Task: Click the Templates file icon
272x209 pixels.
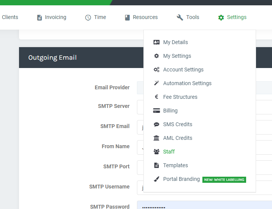Action: 156,165
